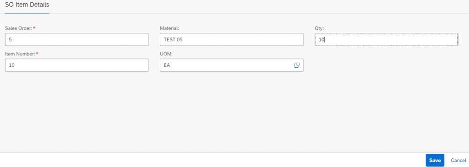Focus the Sales Order input field
The image size is (469, 167).
coord(76,39)
